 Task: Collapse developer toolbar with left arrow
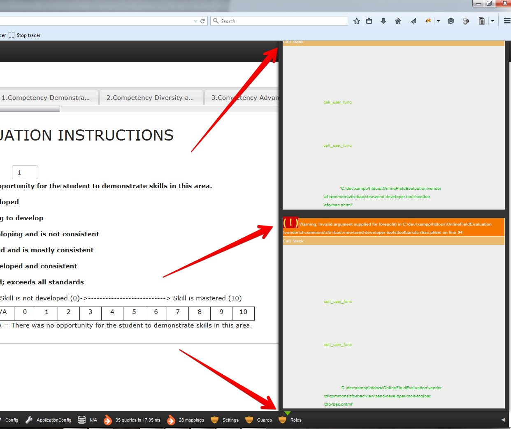(503, 420)
